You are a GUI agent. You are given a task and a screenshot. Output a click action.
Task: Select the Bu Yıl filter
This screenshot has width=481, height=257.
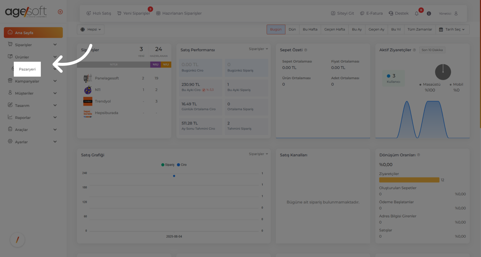click(396, 30)
